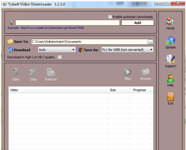Click the Download globe icon
The height and width of the screenshot is (150, 186).
click(10, 50)
